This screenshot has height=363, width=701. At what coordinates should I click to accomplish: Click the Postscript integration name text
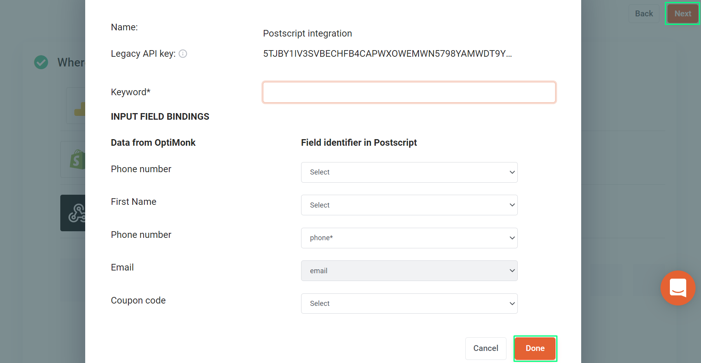tap(307, 33)
